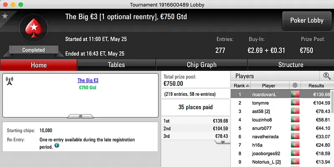
Task: Click the globe country column icon
Action: coord(295,85)
